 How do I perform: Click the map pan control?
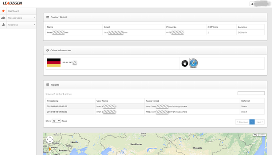(x=50, y=139)
